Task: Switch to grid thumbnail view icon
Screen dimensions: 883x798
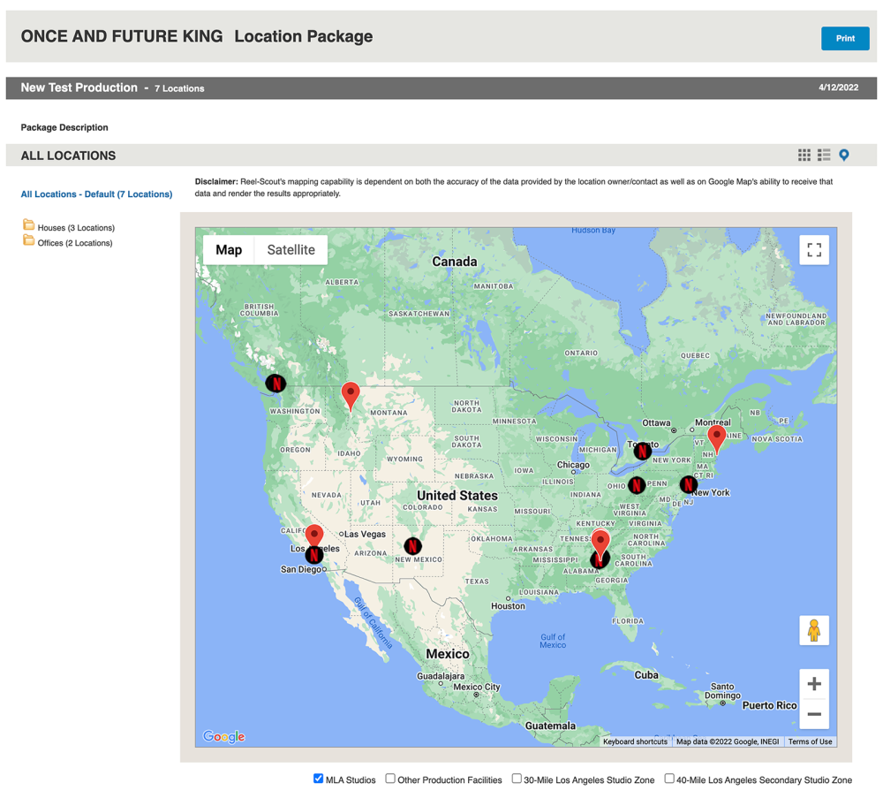Action: (804, 155)
